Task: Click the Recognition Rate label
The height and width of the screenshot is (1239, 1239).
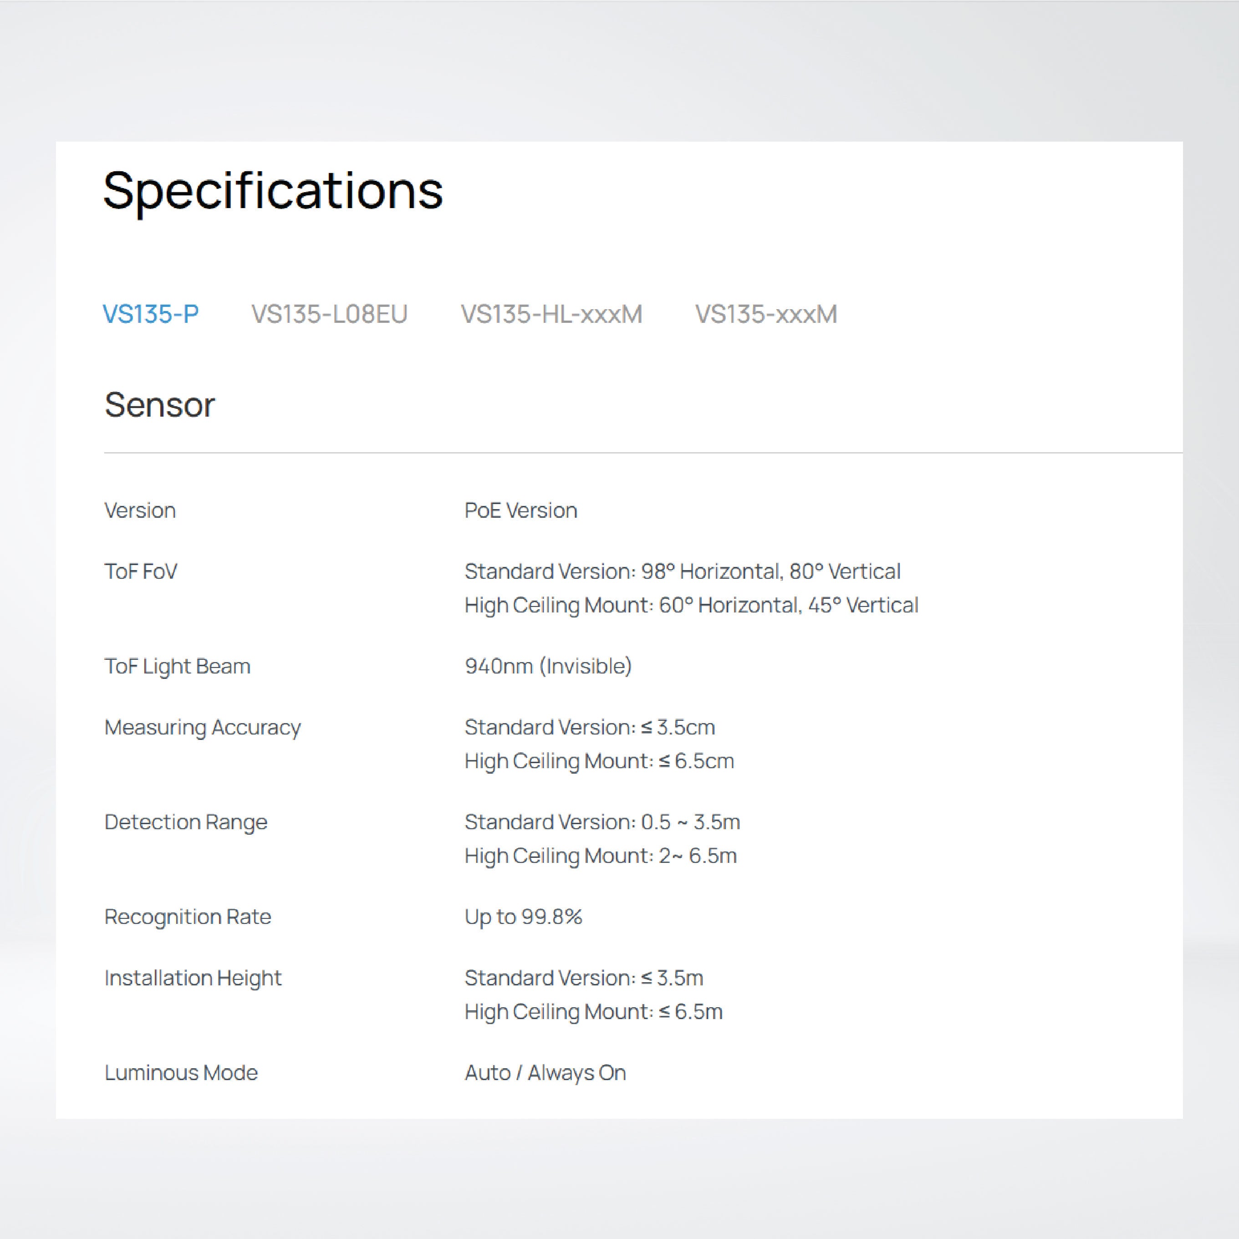Action: click(187, 917)
